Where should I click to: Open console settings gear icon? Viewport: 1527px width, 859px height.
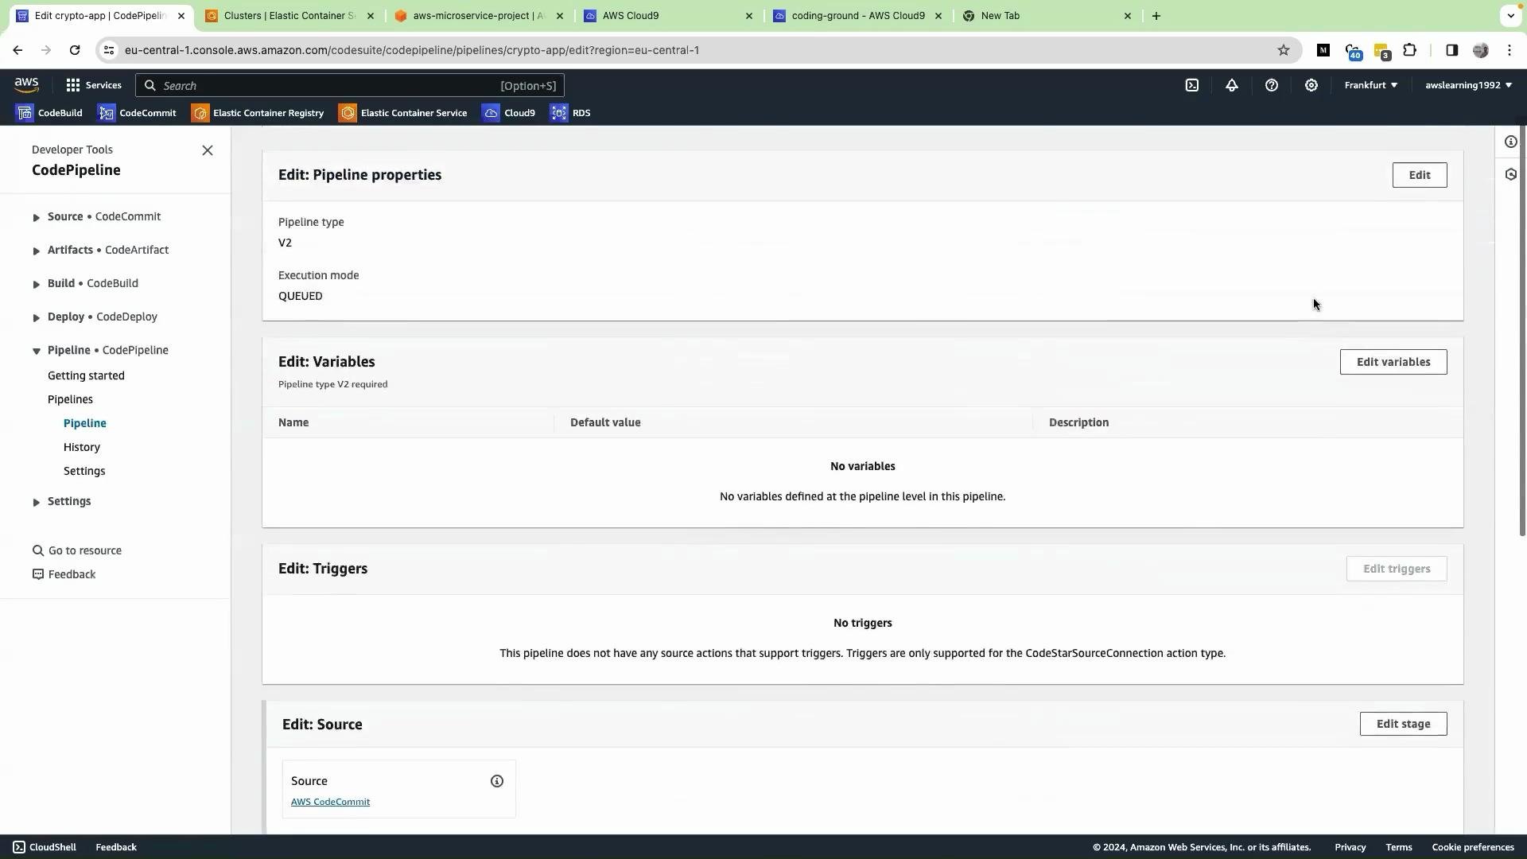(x=1311, y=85)
